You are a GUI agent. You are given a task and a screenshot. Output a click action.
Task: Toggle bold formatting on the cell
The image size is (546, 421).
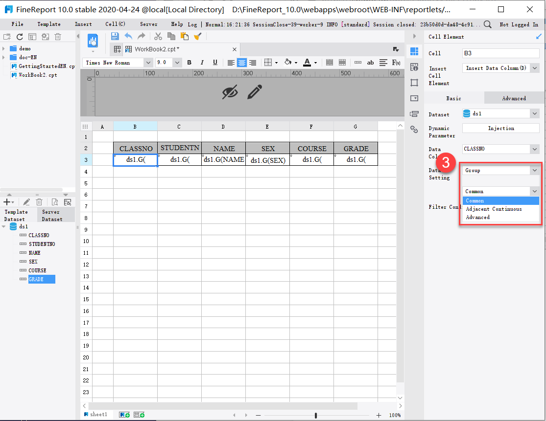(190, 63)
